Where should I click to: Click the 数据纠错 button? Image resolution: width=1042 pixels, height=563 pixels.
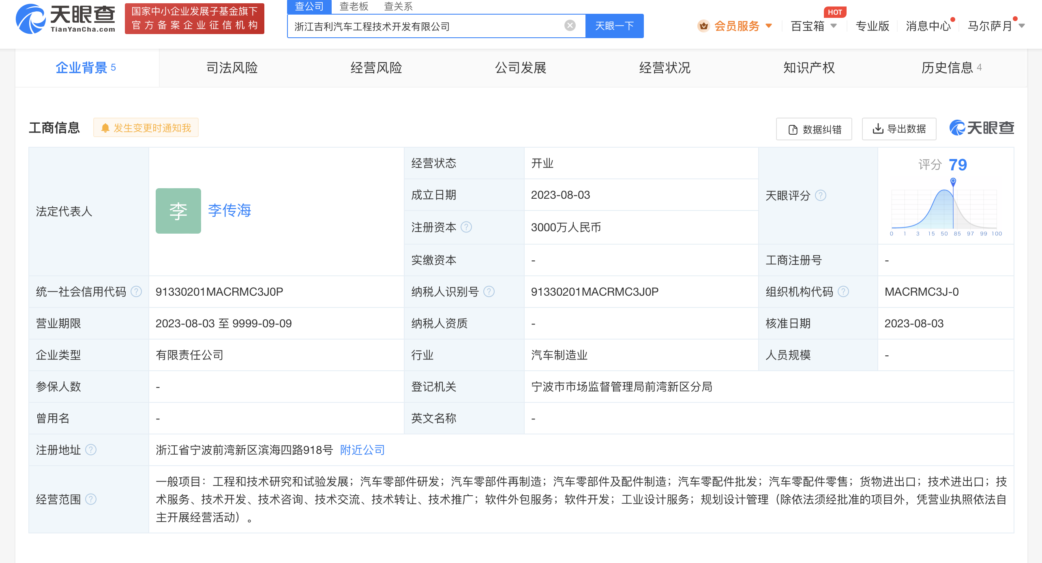point(814,129)
